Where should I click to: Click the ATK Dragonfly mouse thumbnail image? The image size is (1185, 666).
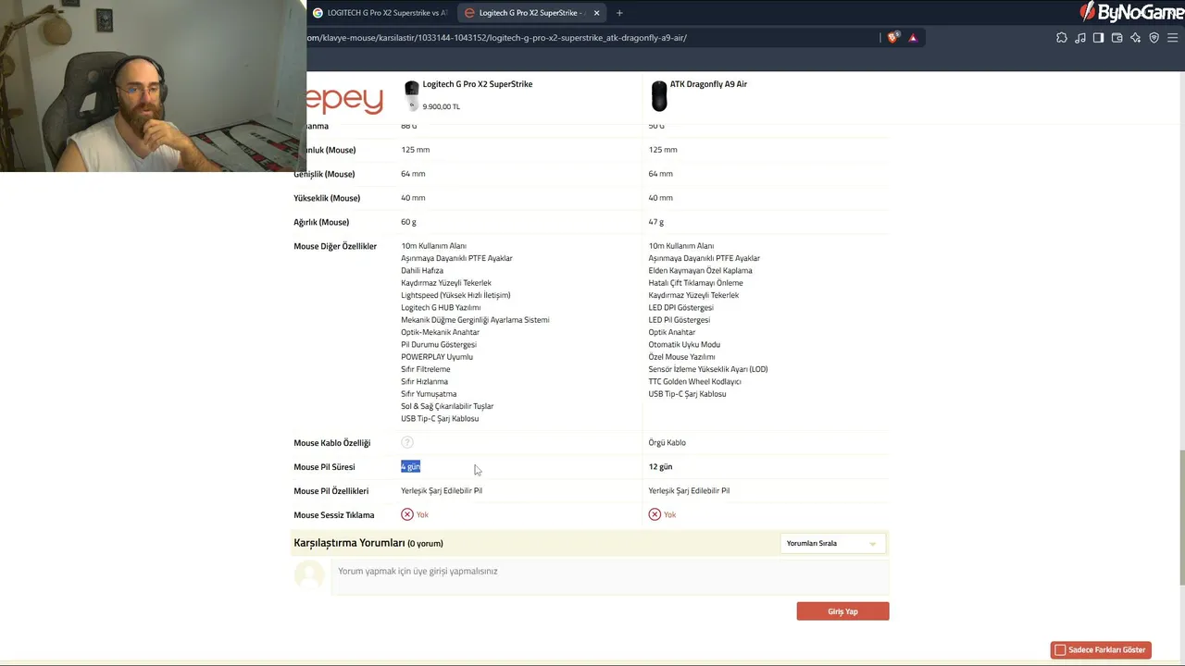[x=659, y=96]
